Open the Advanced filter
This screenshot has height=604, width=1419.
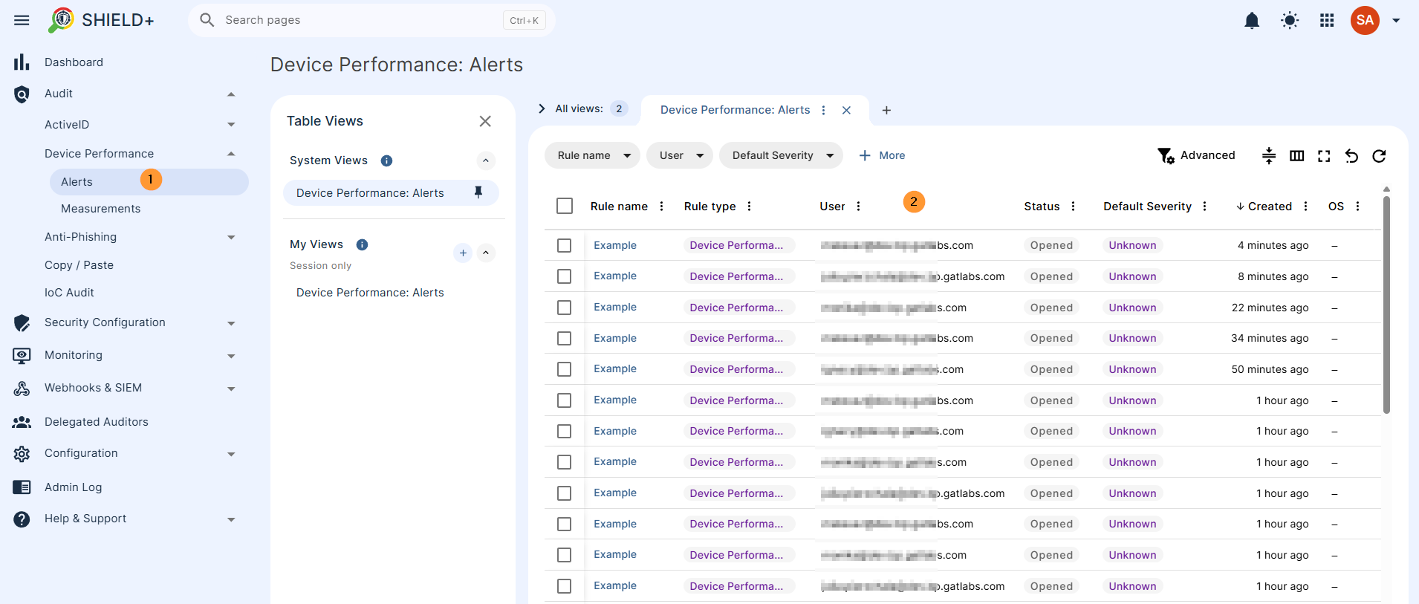click(x=1196, y=155)
